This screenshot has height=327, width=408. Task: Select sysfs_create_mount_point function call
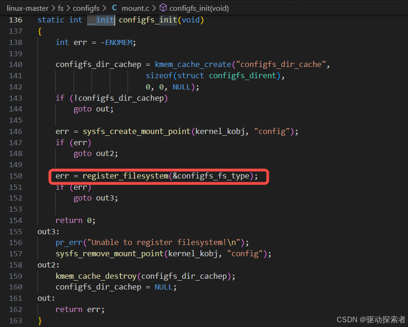[137, 131]
